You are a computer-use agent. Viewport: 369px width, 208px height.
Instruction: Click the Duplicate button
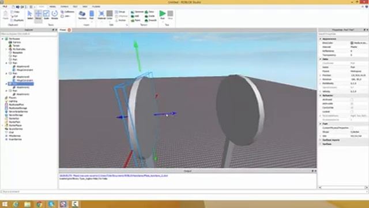tap(17, 20)
